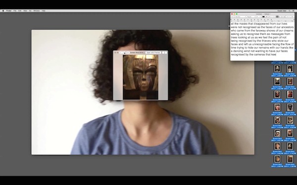Open the font style dropdown in TextEdit

click(x=250, y=17)
